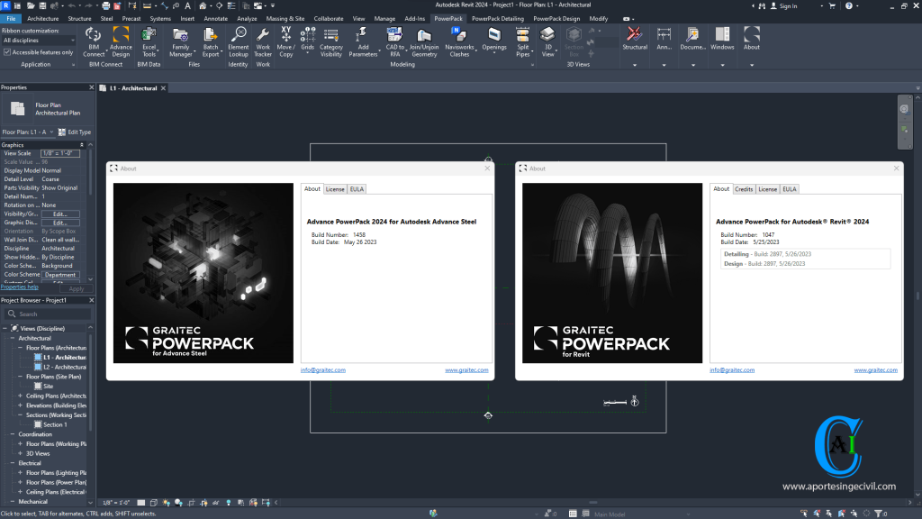Open the Category Visibility tool

[332, 45]
